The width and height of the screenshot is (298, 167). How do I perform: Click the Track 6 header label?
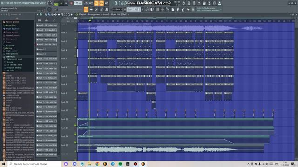[x=64, y=67]
